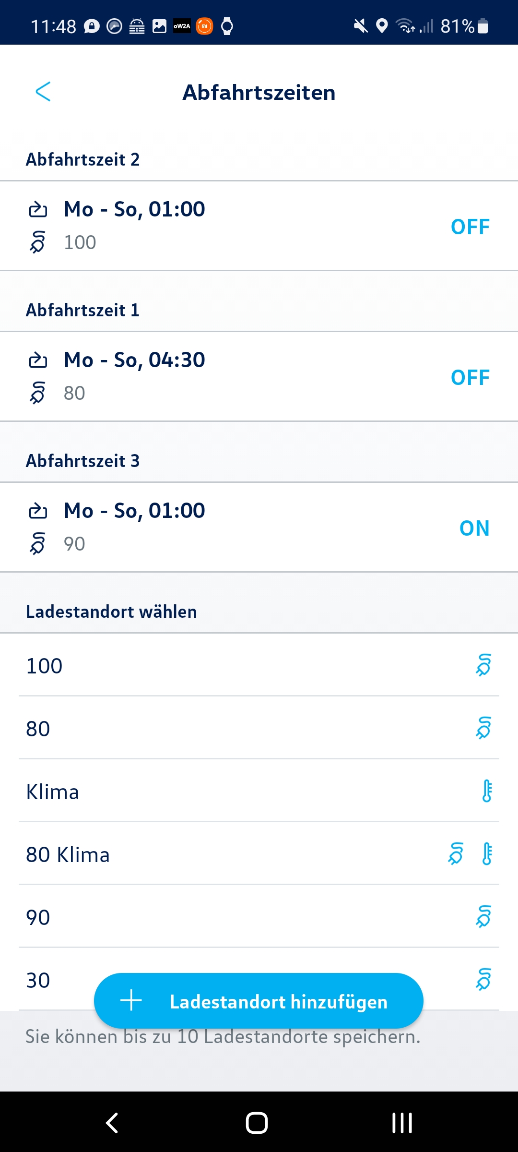Disable Abfahrtszeit 3 via ON toggle
Viewport: 518px width, 1152px height.
[474, 528]
